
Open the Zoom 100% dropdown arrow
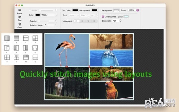(138, 10)
